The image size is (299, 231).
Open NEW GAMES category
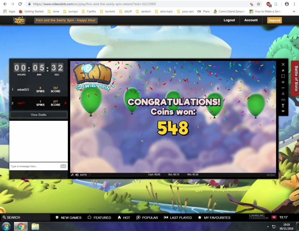point(68,218)
